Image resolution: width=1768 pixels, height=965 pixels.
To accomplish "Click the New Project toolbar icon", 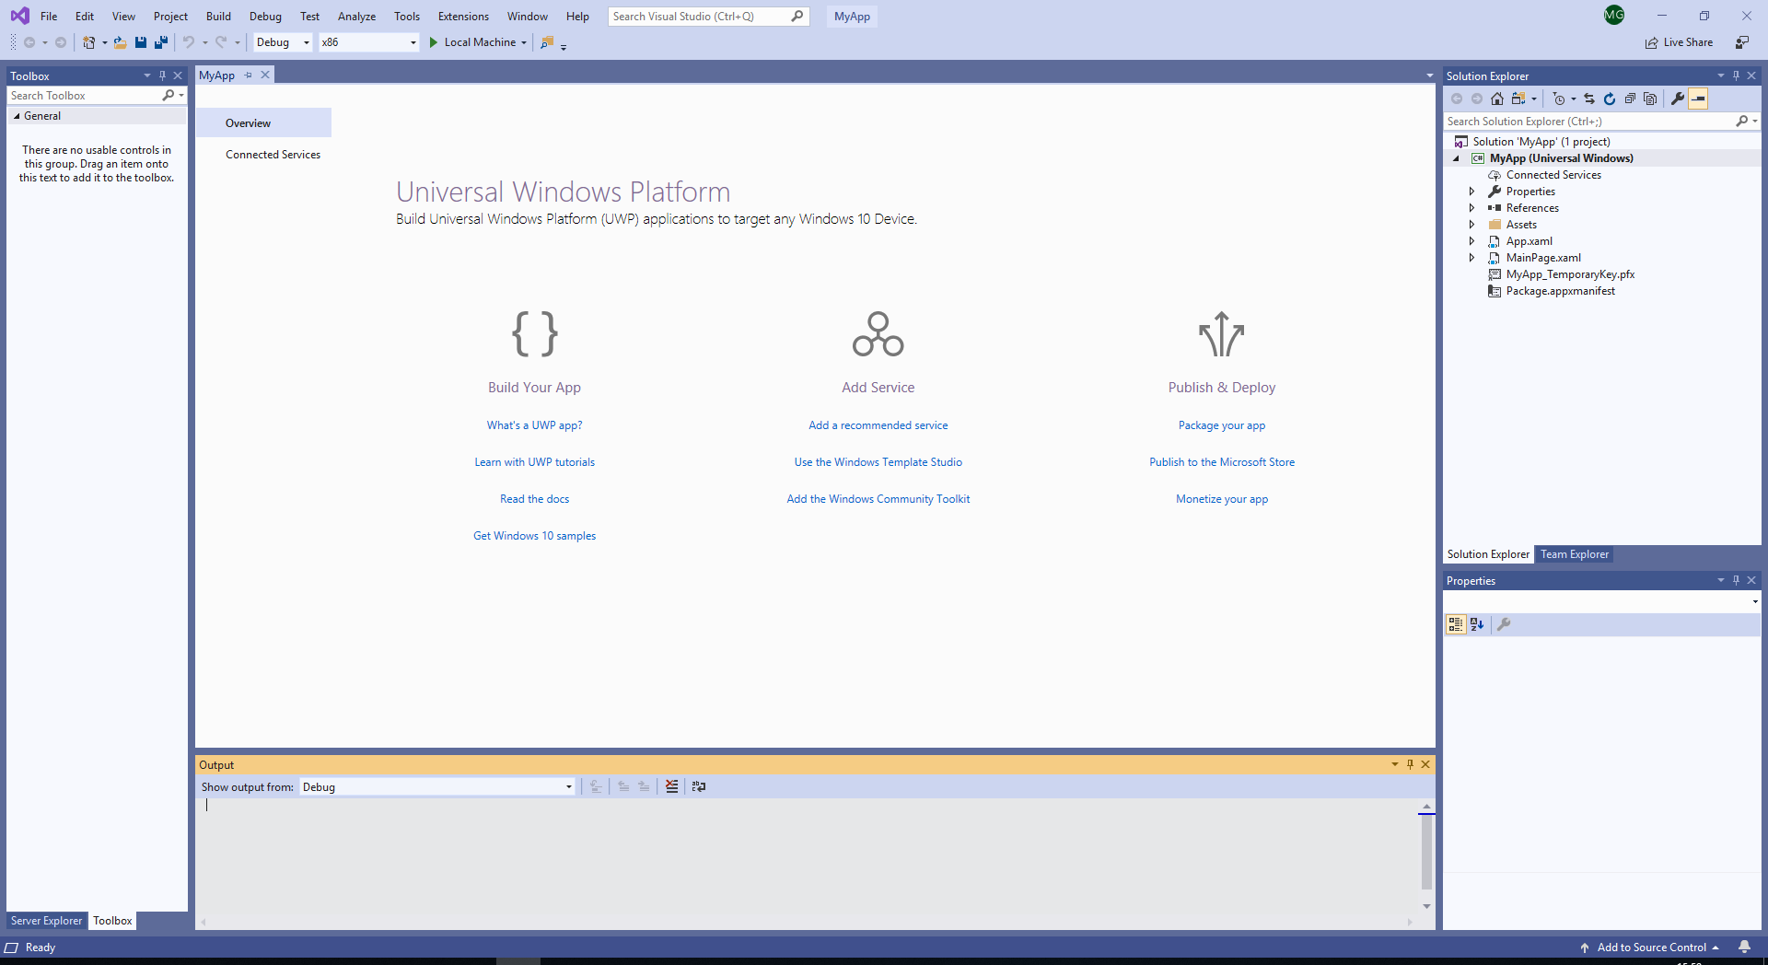I will coord(89,42).
